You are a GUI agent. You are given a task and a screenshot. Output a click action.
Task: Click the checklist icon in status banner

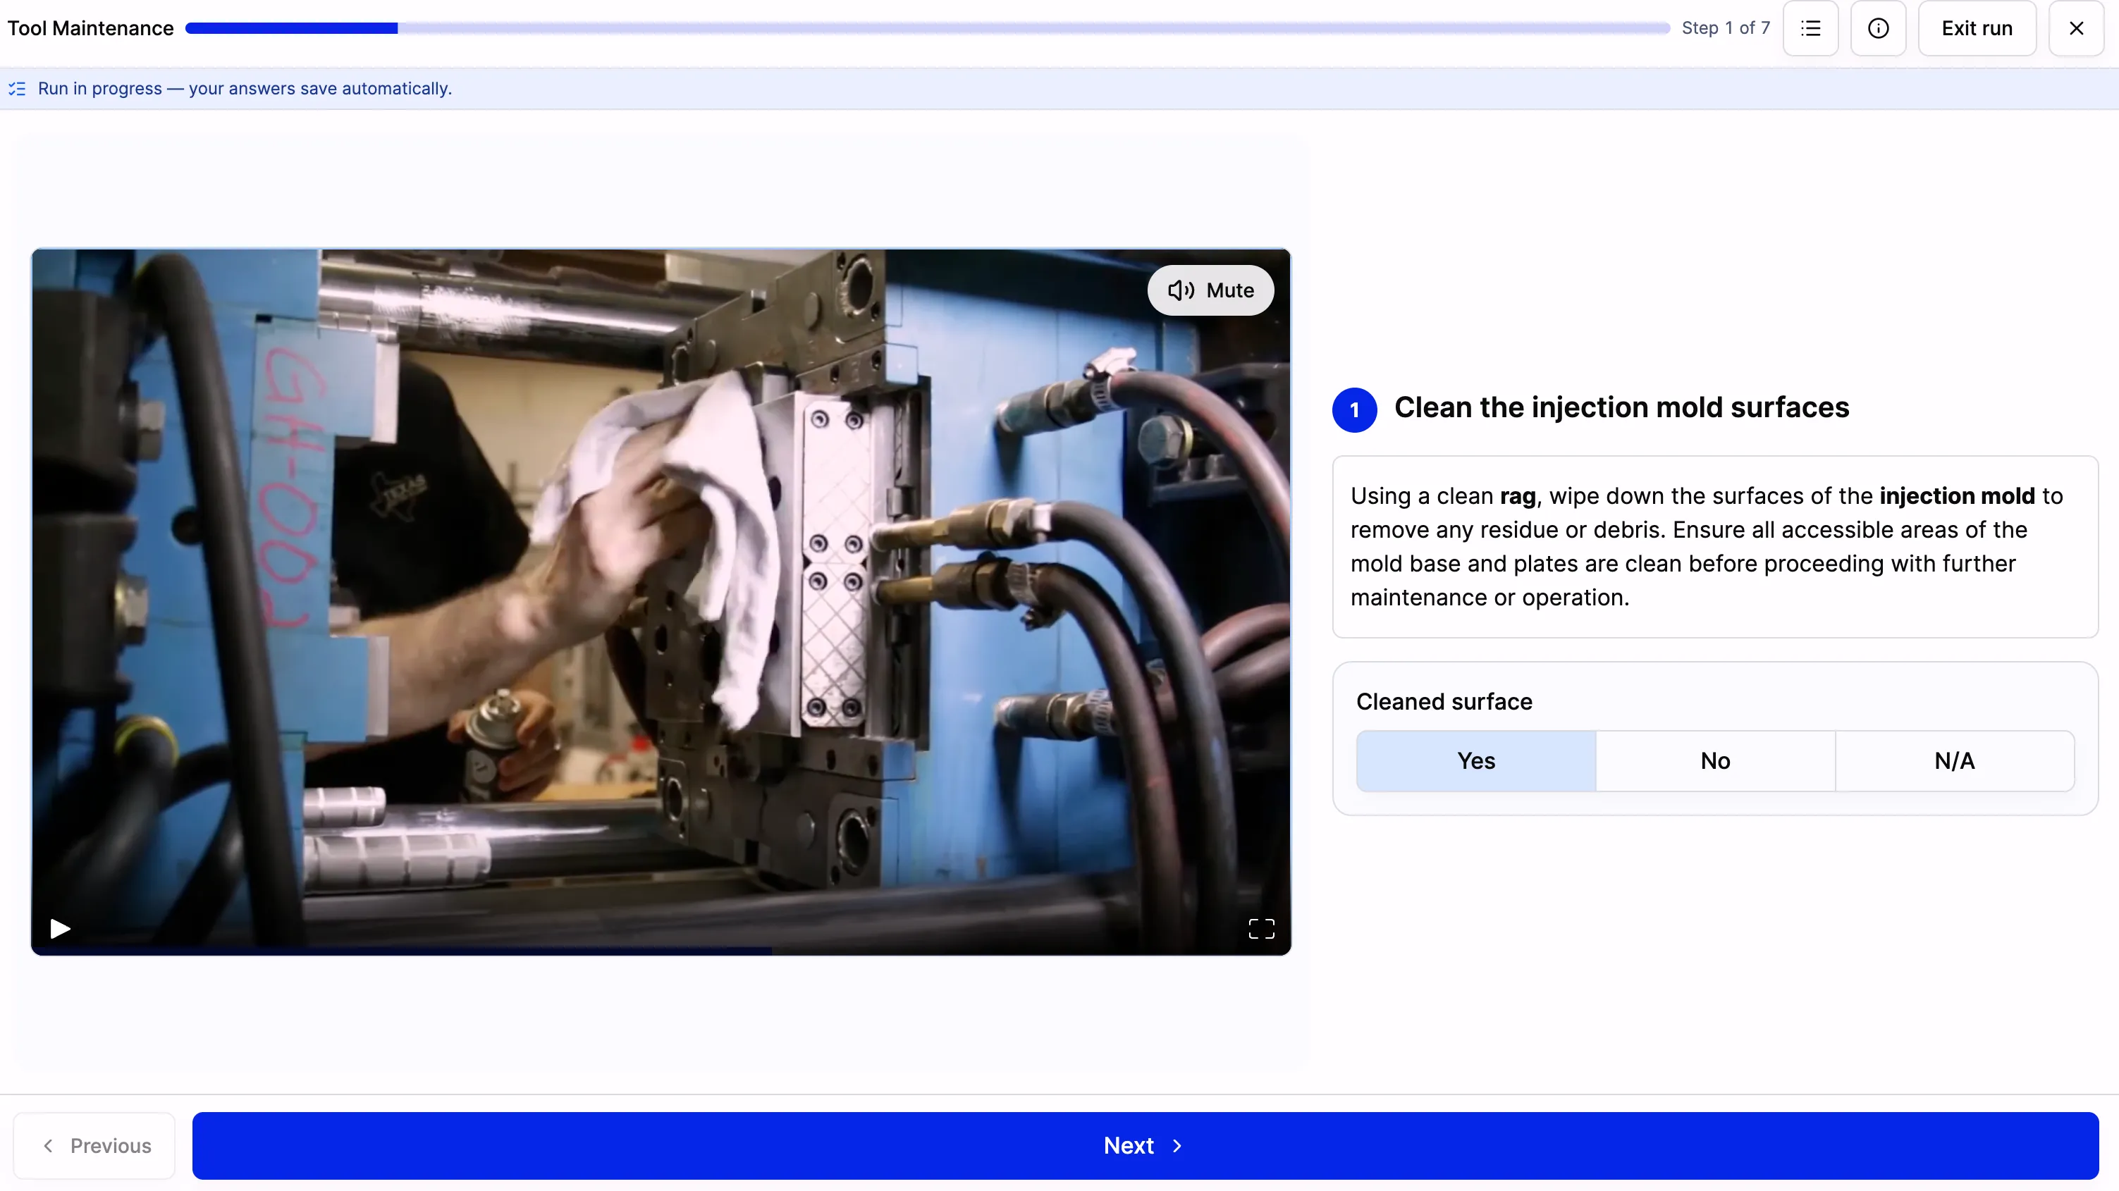[18, 89]
